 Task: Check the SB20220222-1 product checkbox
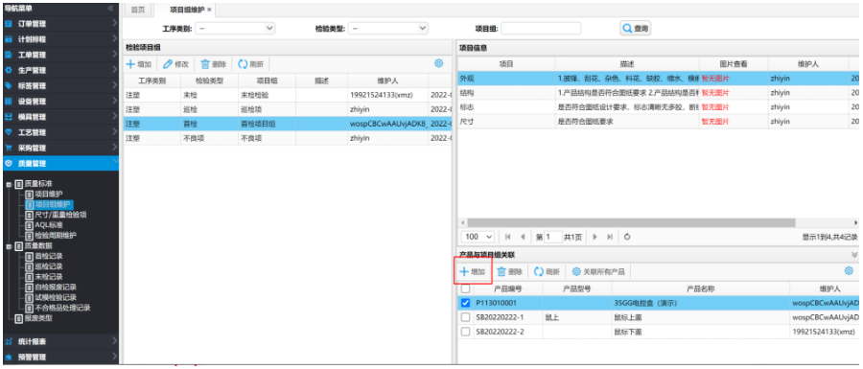(x=465, y=316)
